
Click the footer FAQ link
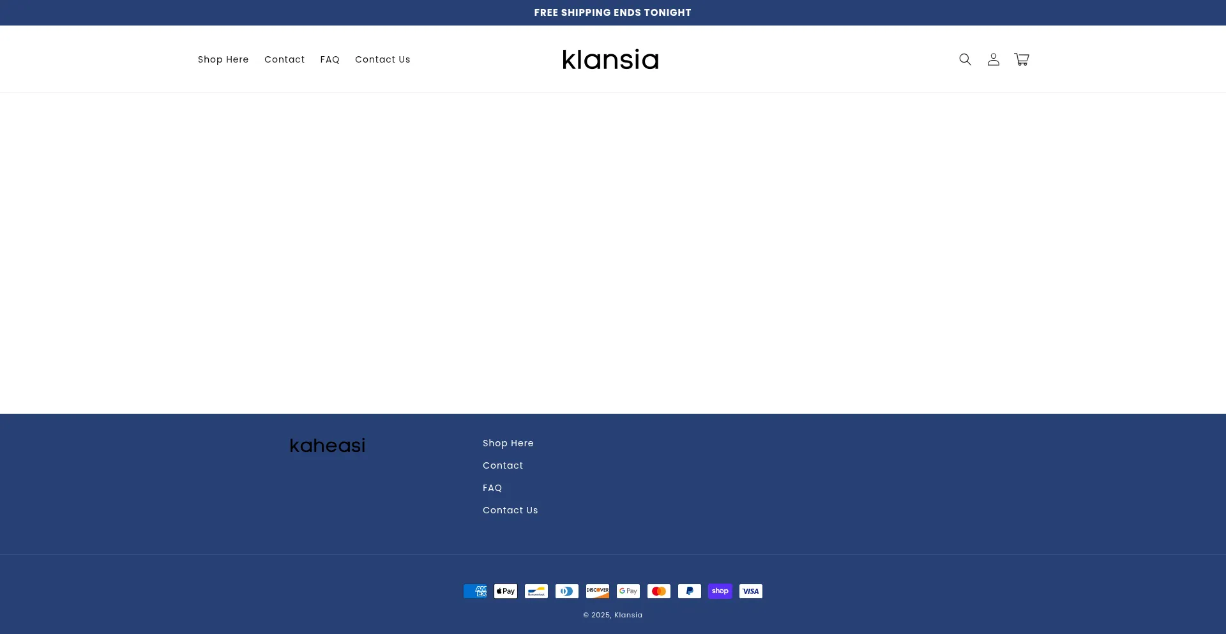492,488
